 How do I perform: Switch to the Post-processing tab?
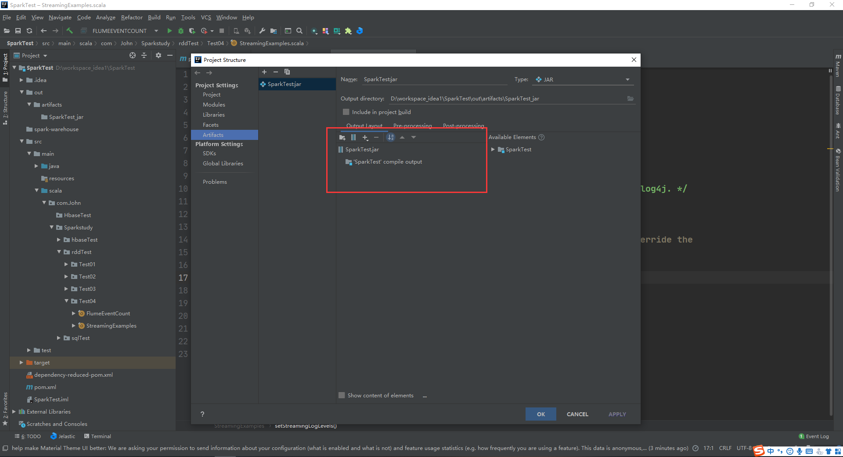click(x=463, y=126)
